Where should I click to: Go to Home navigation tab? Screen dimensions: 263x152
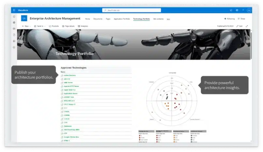click(87, 19)
